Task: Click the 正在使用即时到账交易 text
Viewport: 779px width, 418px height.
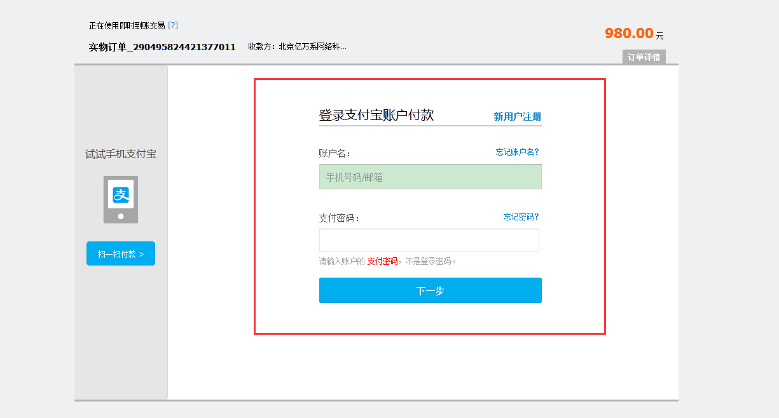Action: tap(127, 25)
